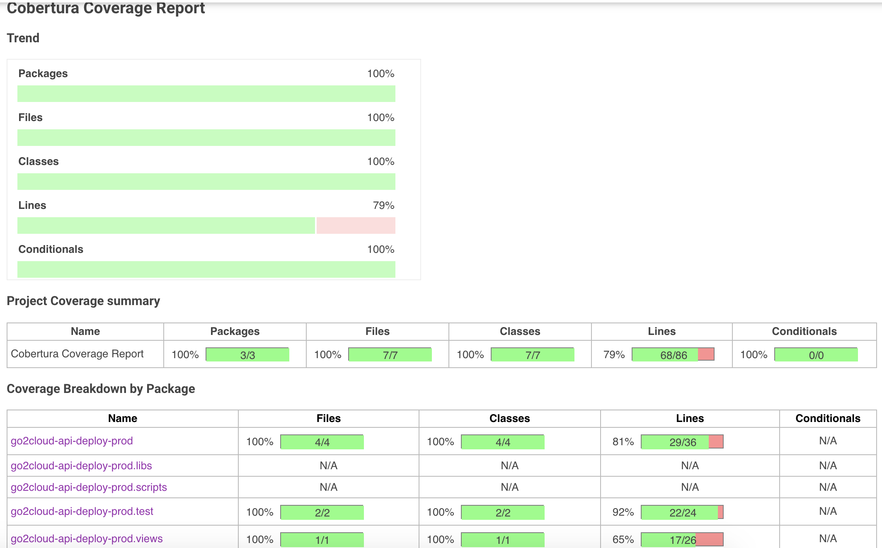
Task: Click the Conditionals trend coverage bar
Action: [206, 269]
